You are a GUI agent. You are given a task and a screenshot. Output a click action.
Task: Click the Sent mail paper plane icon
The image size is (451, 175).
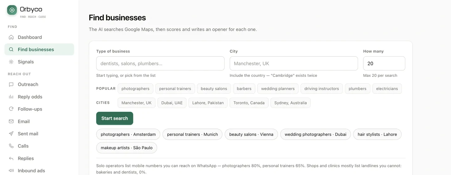(11, 133)
